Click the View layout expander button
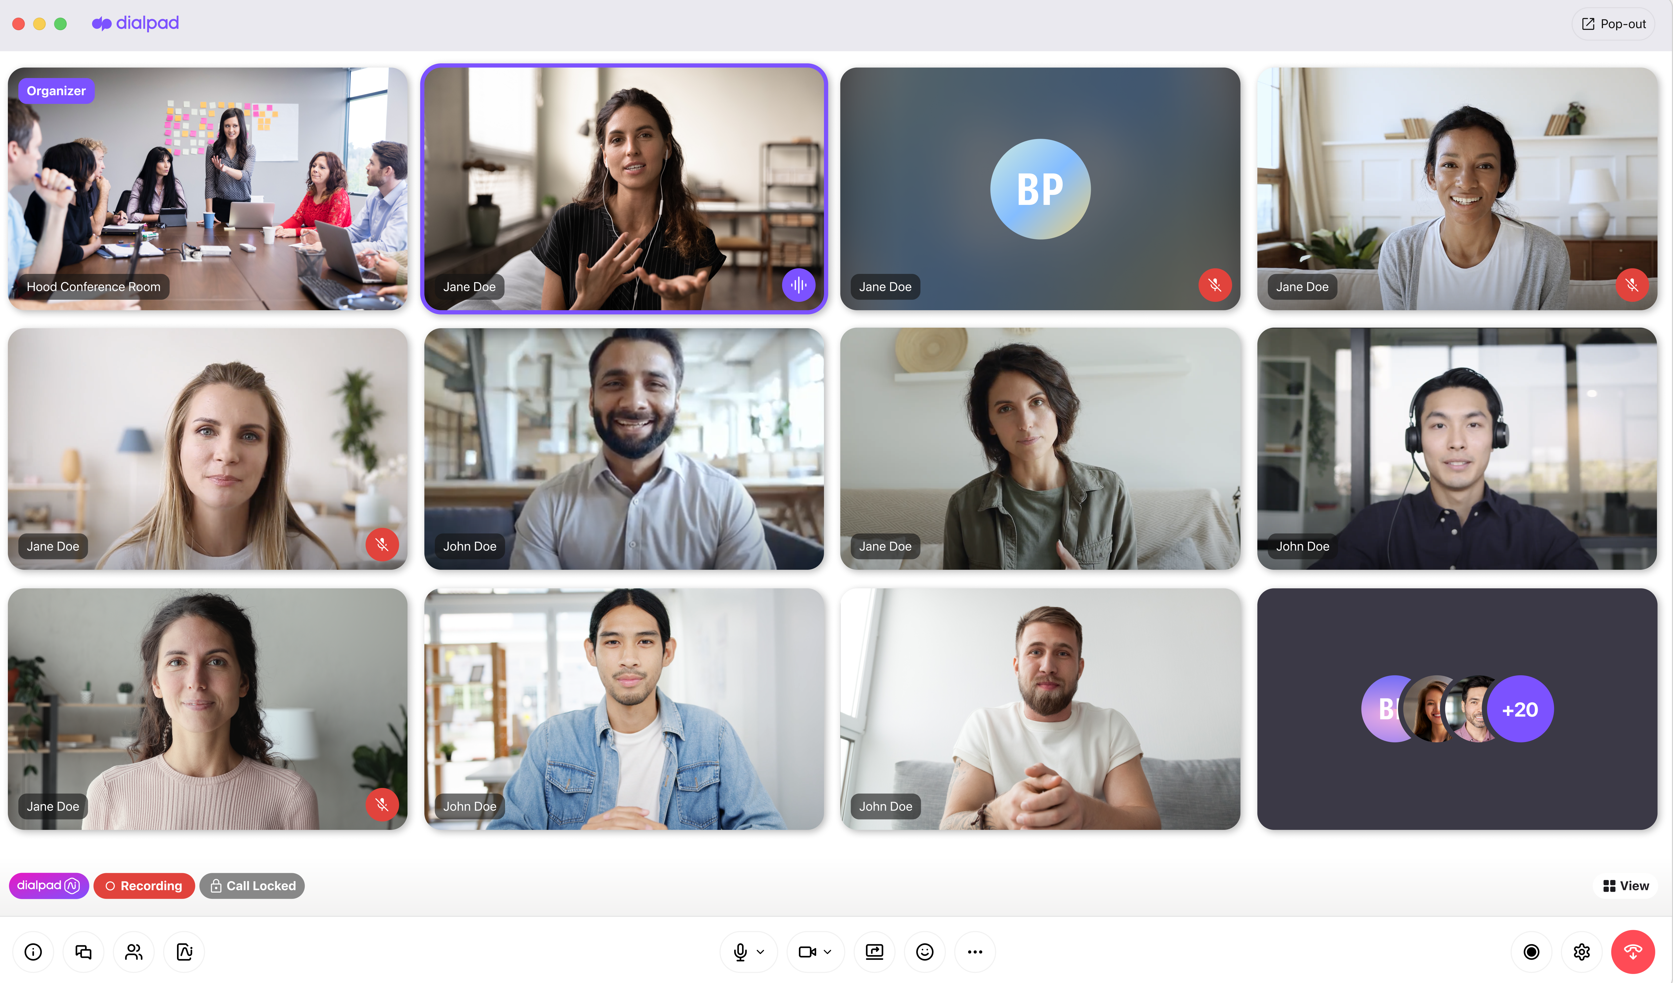Screen dimensions: 1673x983 click(x=1626, y=885)
